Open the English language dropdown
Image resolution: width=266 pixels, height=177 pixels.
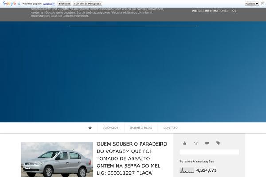coord(49,4)
